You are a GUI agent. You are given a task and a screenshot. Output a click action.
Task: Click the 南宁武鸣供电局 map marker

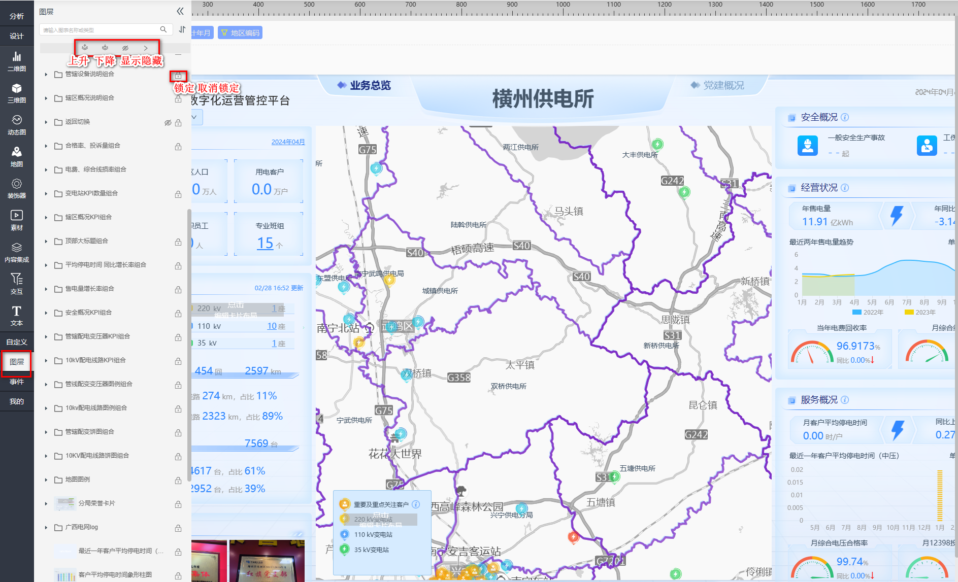click(389, 280)
